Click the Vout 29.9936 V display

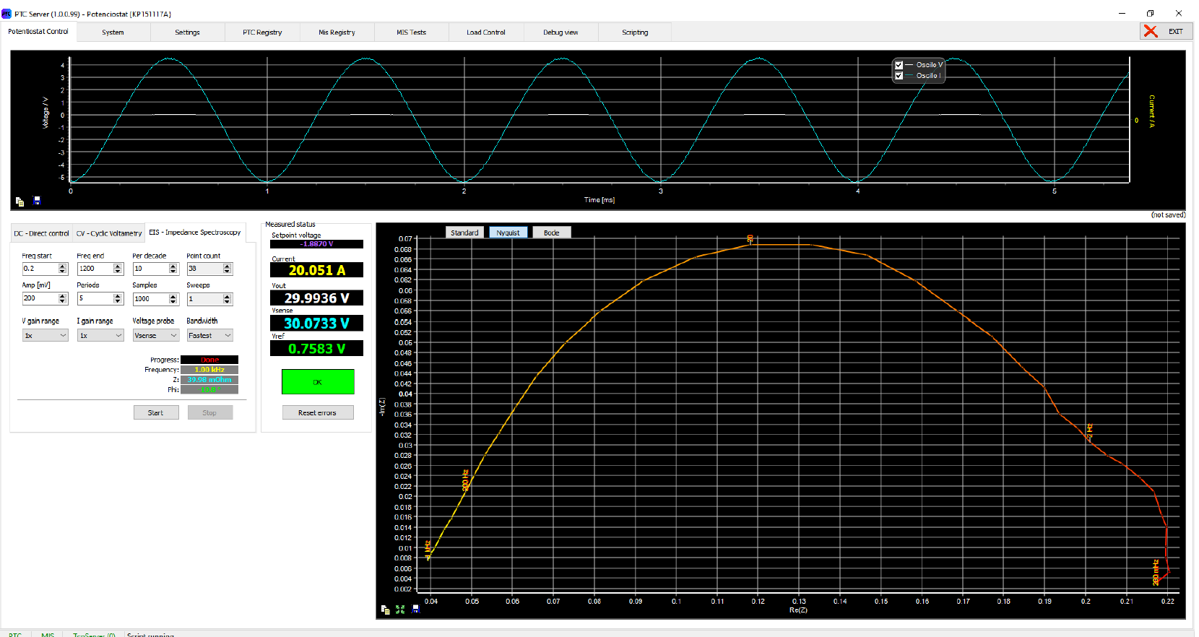tap(316, 298)
